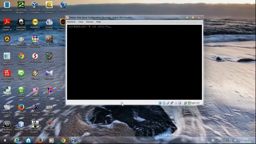Select the AVS Video Editor desktop icon

(x=35, y=110)
